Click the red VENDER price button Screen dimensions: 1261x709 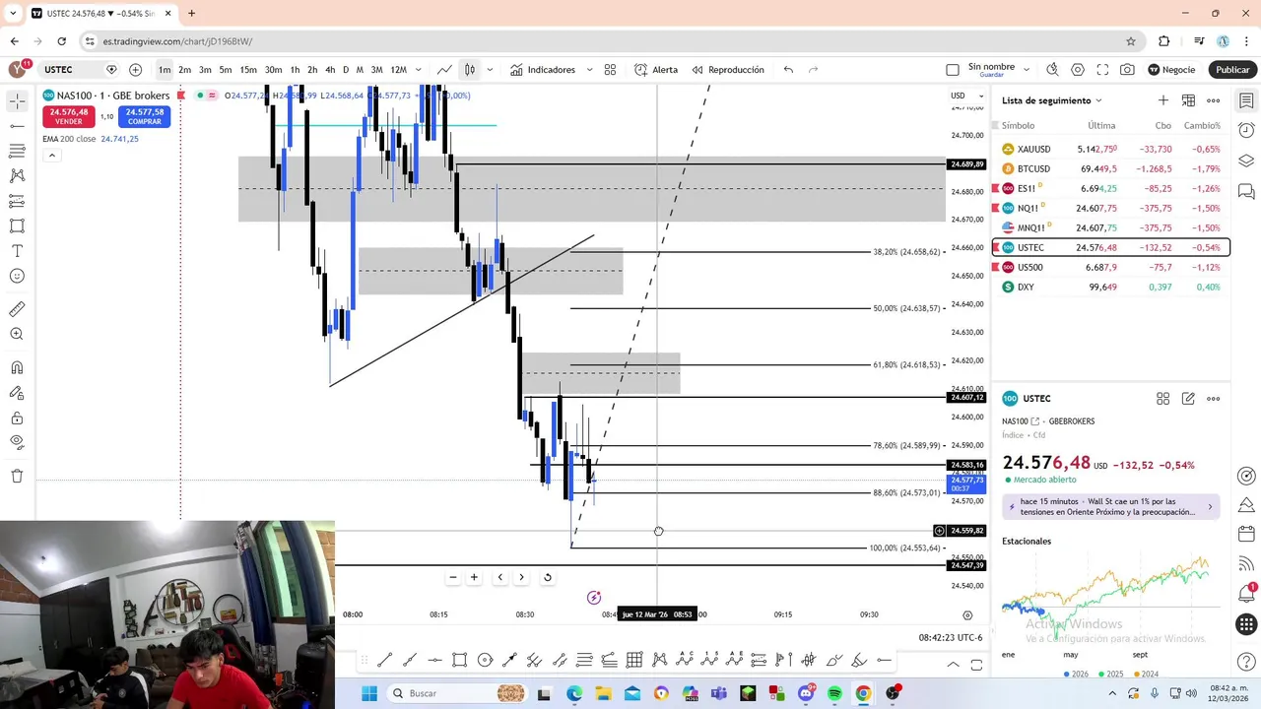click(x=69, y=116)
